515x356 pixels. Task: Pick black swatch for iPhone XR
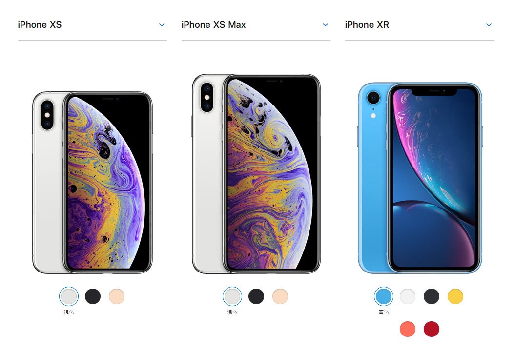coord(432,296)
